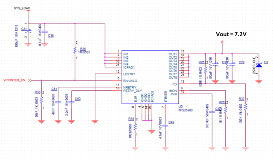Click the '1M/0603' value text

point(84,52)
